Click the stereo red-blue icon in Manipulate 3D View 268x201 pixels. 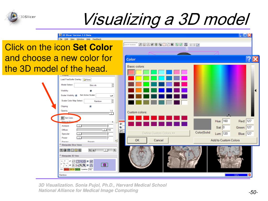click(77, 165)
